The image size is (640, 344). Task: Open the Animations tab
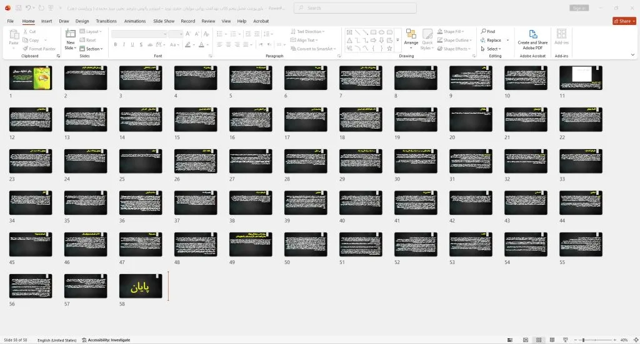135,21
